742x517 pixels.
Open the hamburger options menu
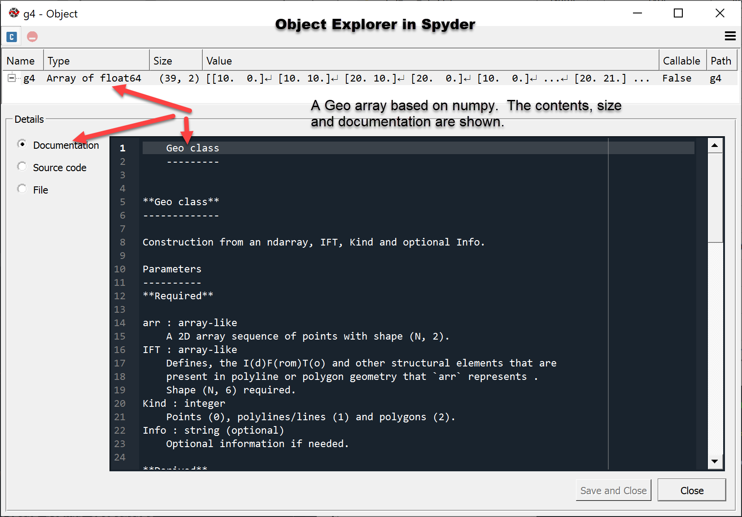(x=730, y=36)
